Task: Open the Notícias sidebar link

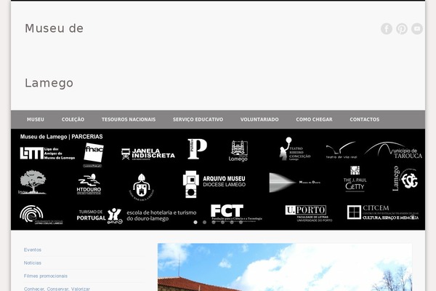Action: coord(33,263)
